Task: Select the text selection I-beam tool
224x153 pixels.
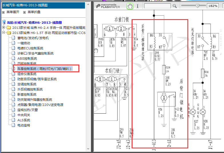Action: (137, 6)
